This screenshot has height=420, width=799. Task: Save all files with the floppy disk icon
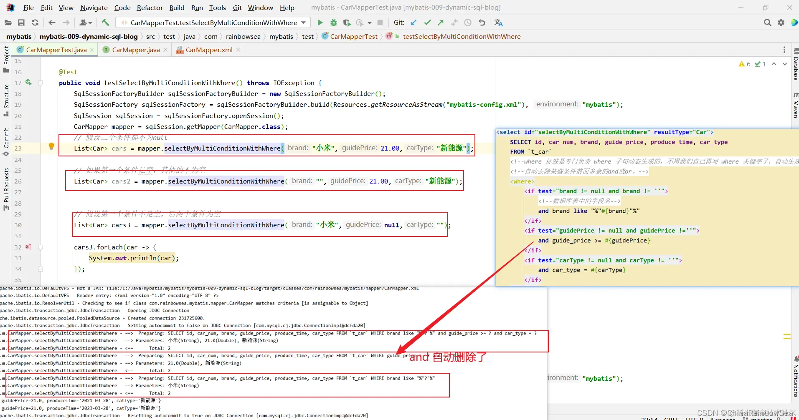[x=21, y=23]
